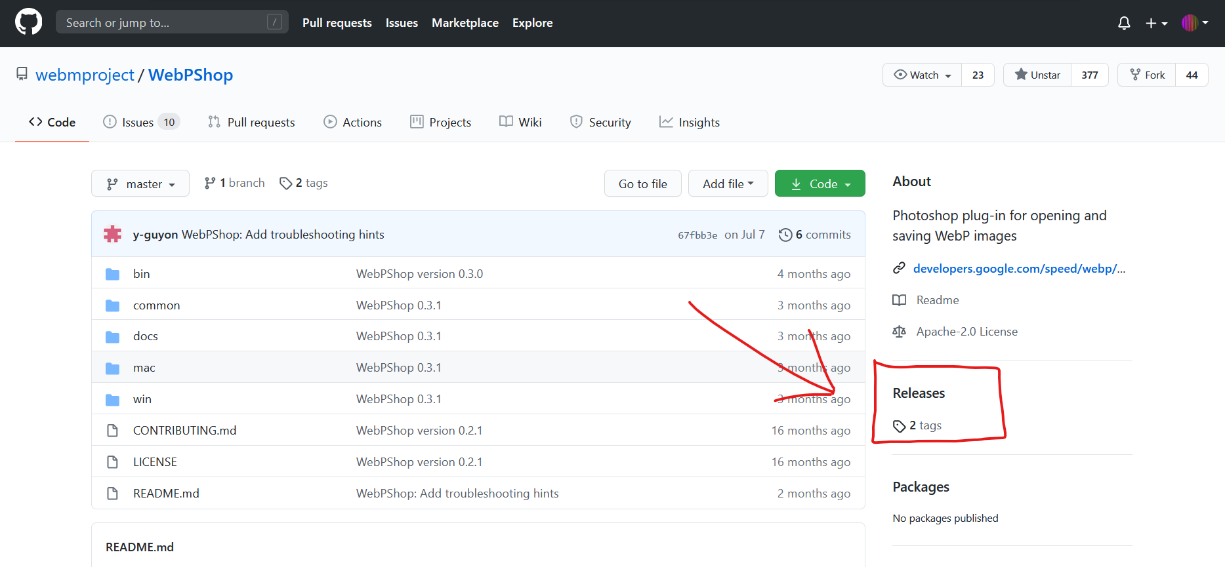This screenshot has width=1225, height=567.
Task: Open the y-guyon author link
Action: pyautogui.click(x=156, y=235)
